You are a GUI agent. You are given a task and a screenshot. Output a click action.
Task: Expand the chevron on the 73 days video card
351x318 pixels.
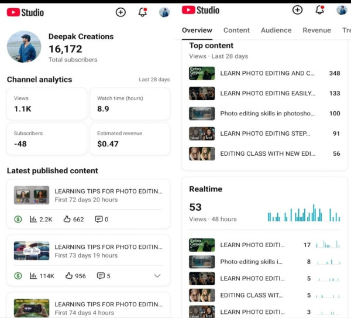point(157,276)
